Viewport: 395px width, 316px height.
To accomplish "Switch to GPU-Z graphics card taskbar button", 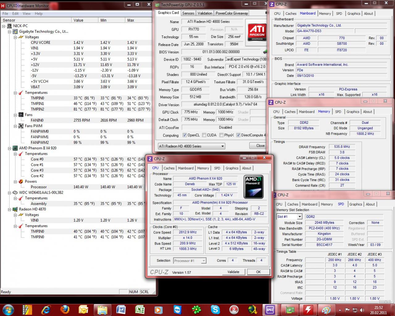I will pos(290,309).
